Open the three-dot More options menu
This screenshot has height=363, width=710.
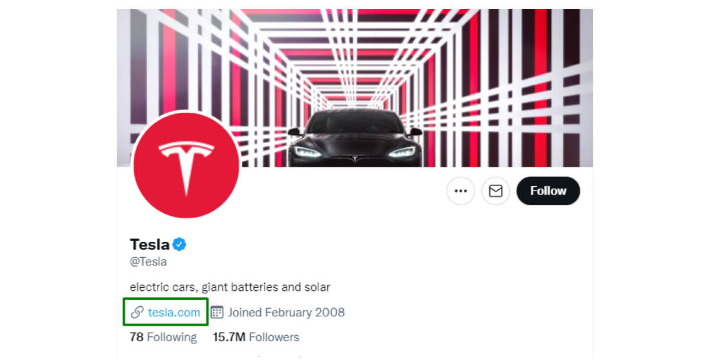click(x=460, y=191)
